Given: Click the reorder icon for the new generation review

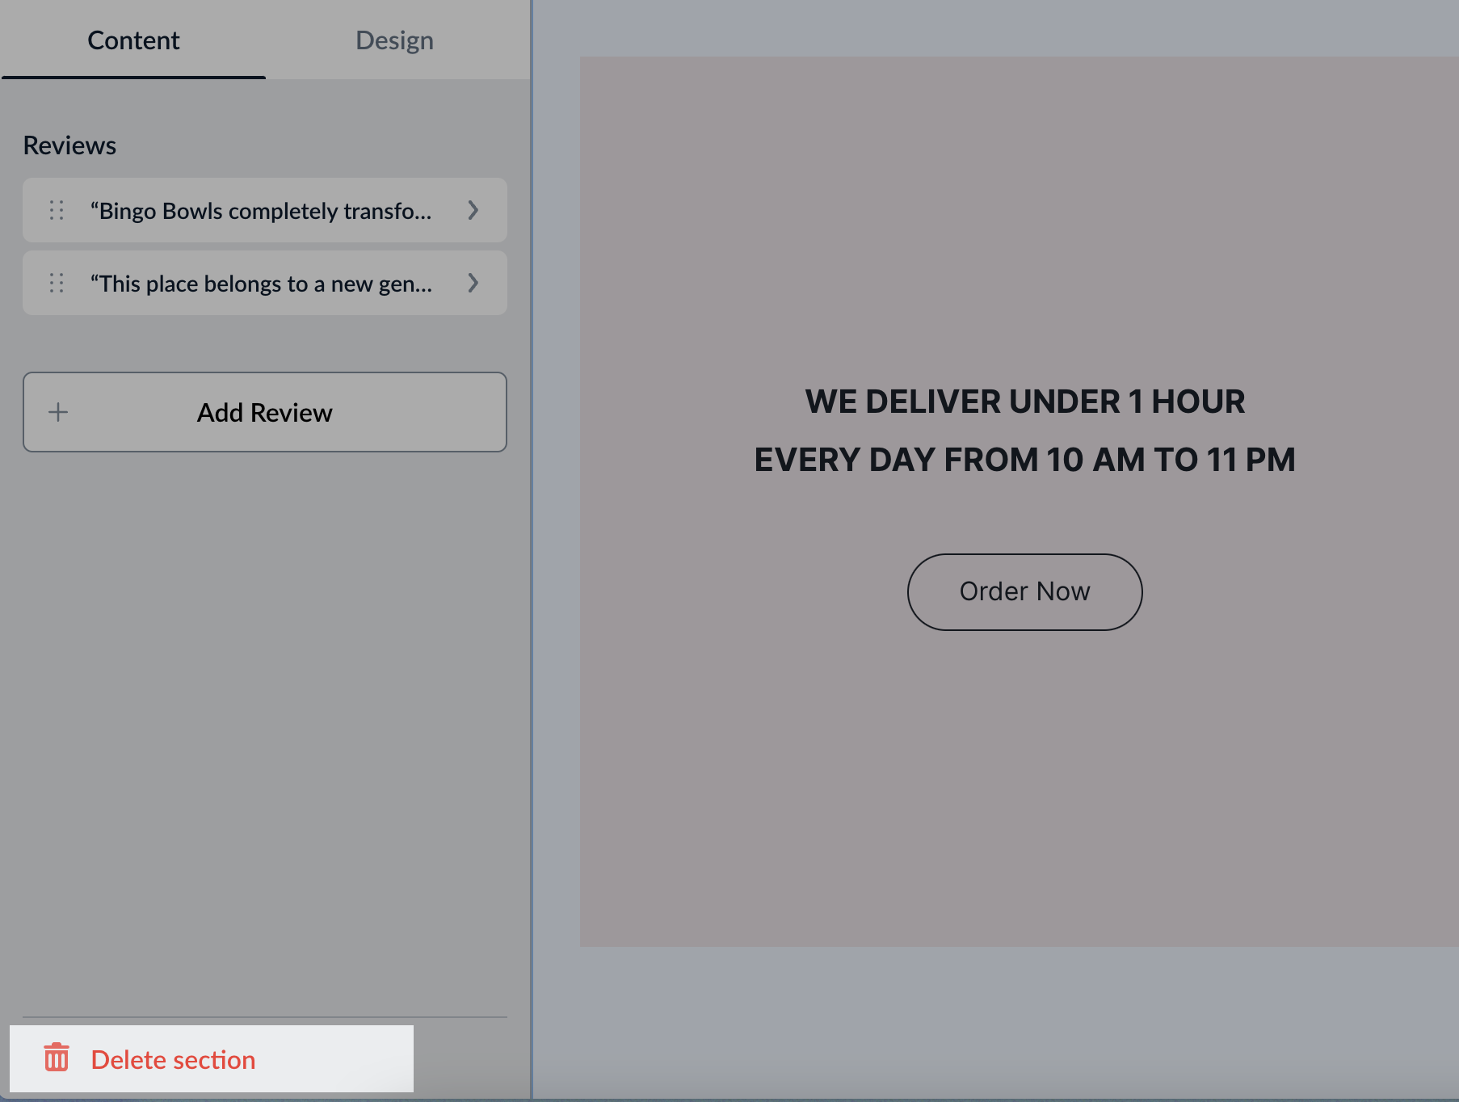Looking at the screenshot, I should 56,283.
